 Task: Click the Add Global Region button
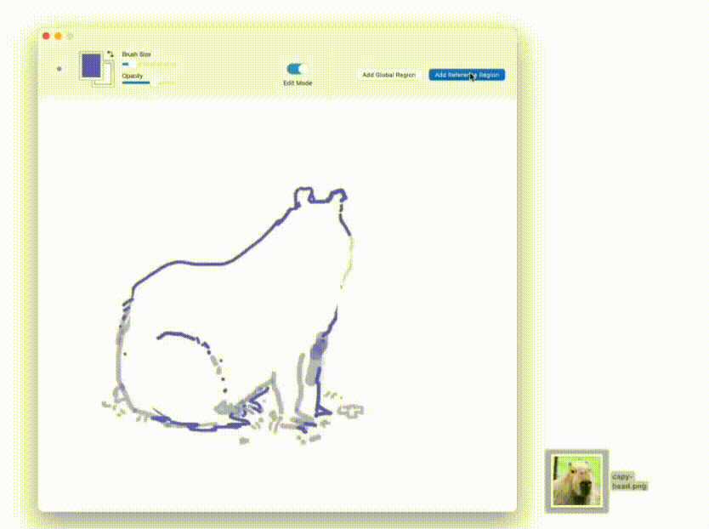(x=389, y=75)
